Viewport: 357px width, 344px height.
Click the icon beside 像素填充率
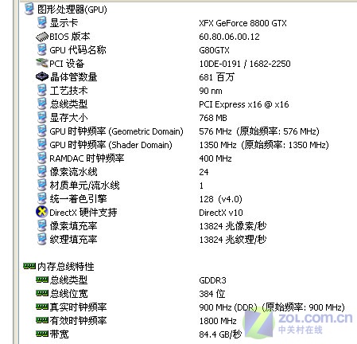click(x=41, y=225)
